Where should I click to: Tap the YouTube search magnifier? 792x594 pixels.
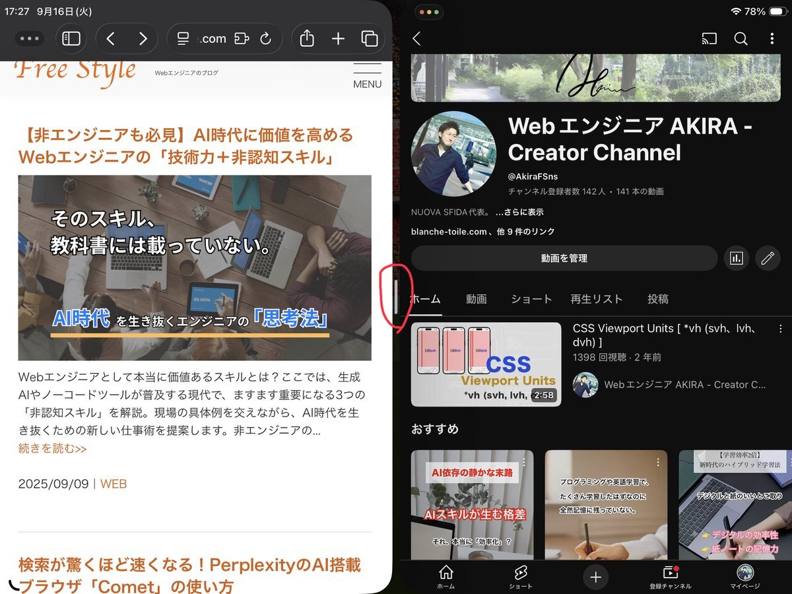[741, 39]
